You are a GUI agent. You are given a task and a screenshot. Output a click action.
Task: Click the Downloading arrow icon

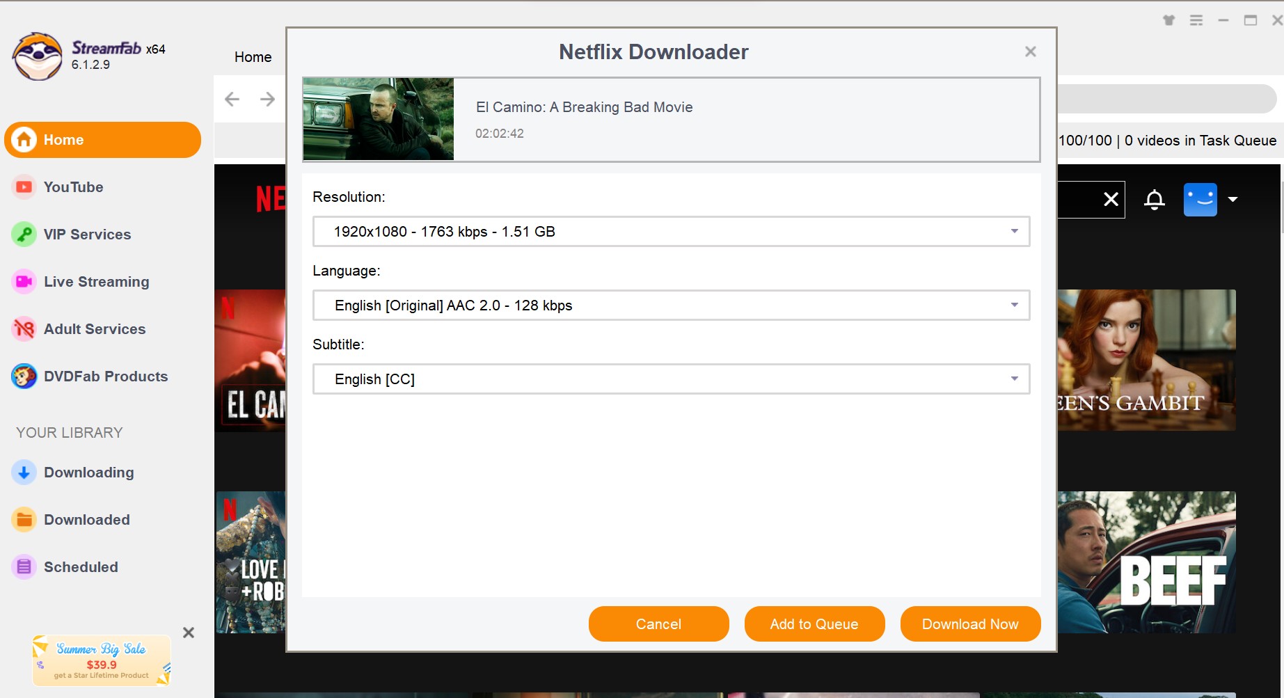[x=24, y=473]
